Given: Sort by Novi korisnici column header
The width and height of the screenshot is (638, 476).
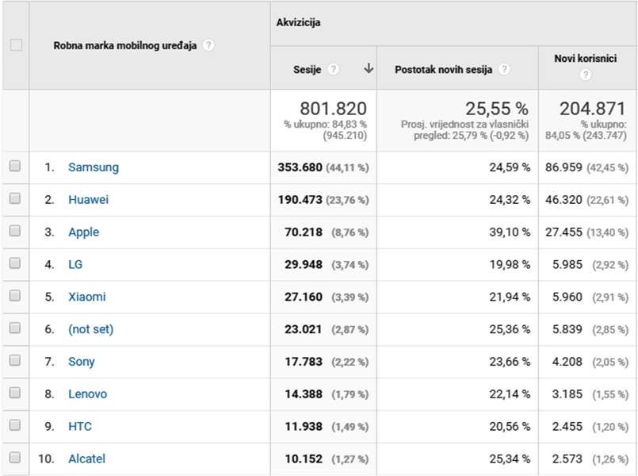Looking at the screenshot, I should coord(585,58).
